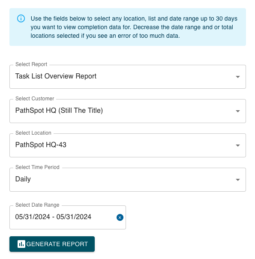Open the Select Customer dropdown arrow

click(x=238, y=111)
